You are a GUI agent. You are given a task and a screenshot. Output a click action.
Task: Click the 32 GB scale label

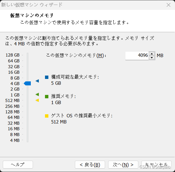[x=14, y=67]
